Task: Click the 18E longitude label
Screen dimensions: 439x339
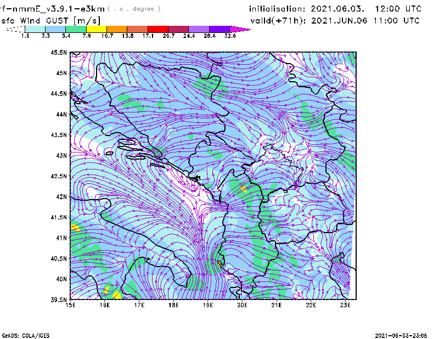Action: click(173, 305)
